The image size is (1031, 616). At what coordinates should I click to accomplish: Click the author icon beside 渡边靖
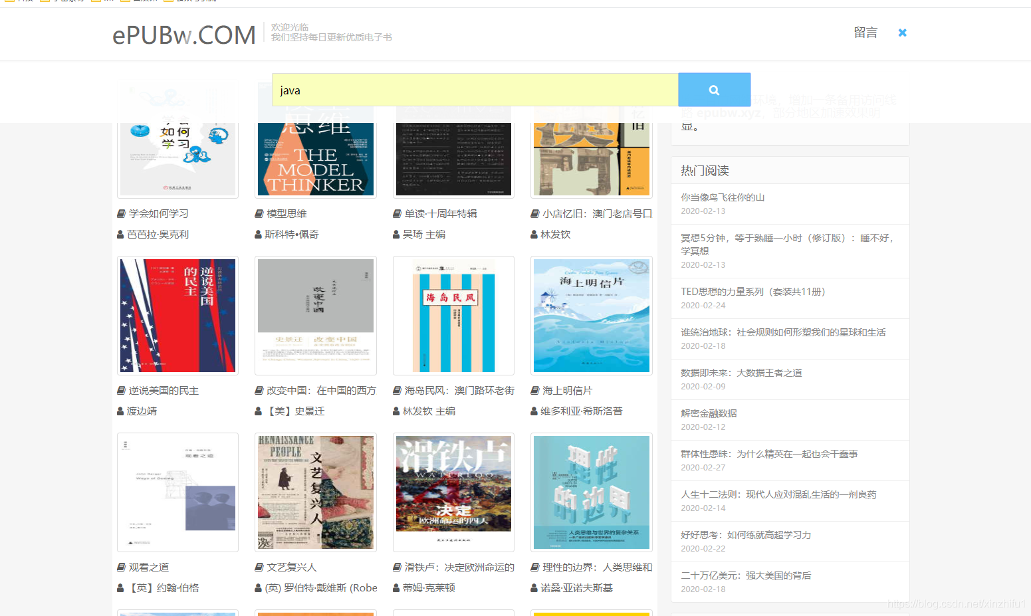coord(120,411)
